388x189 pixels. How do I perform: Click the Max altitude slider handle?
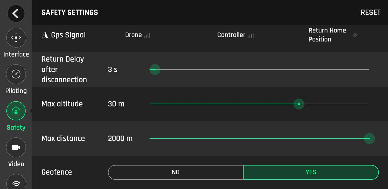click(299, 104)
